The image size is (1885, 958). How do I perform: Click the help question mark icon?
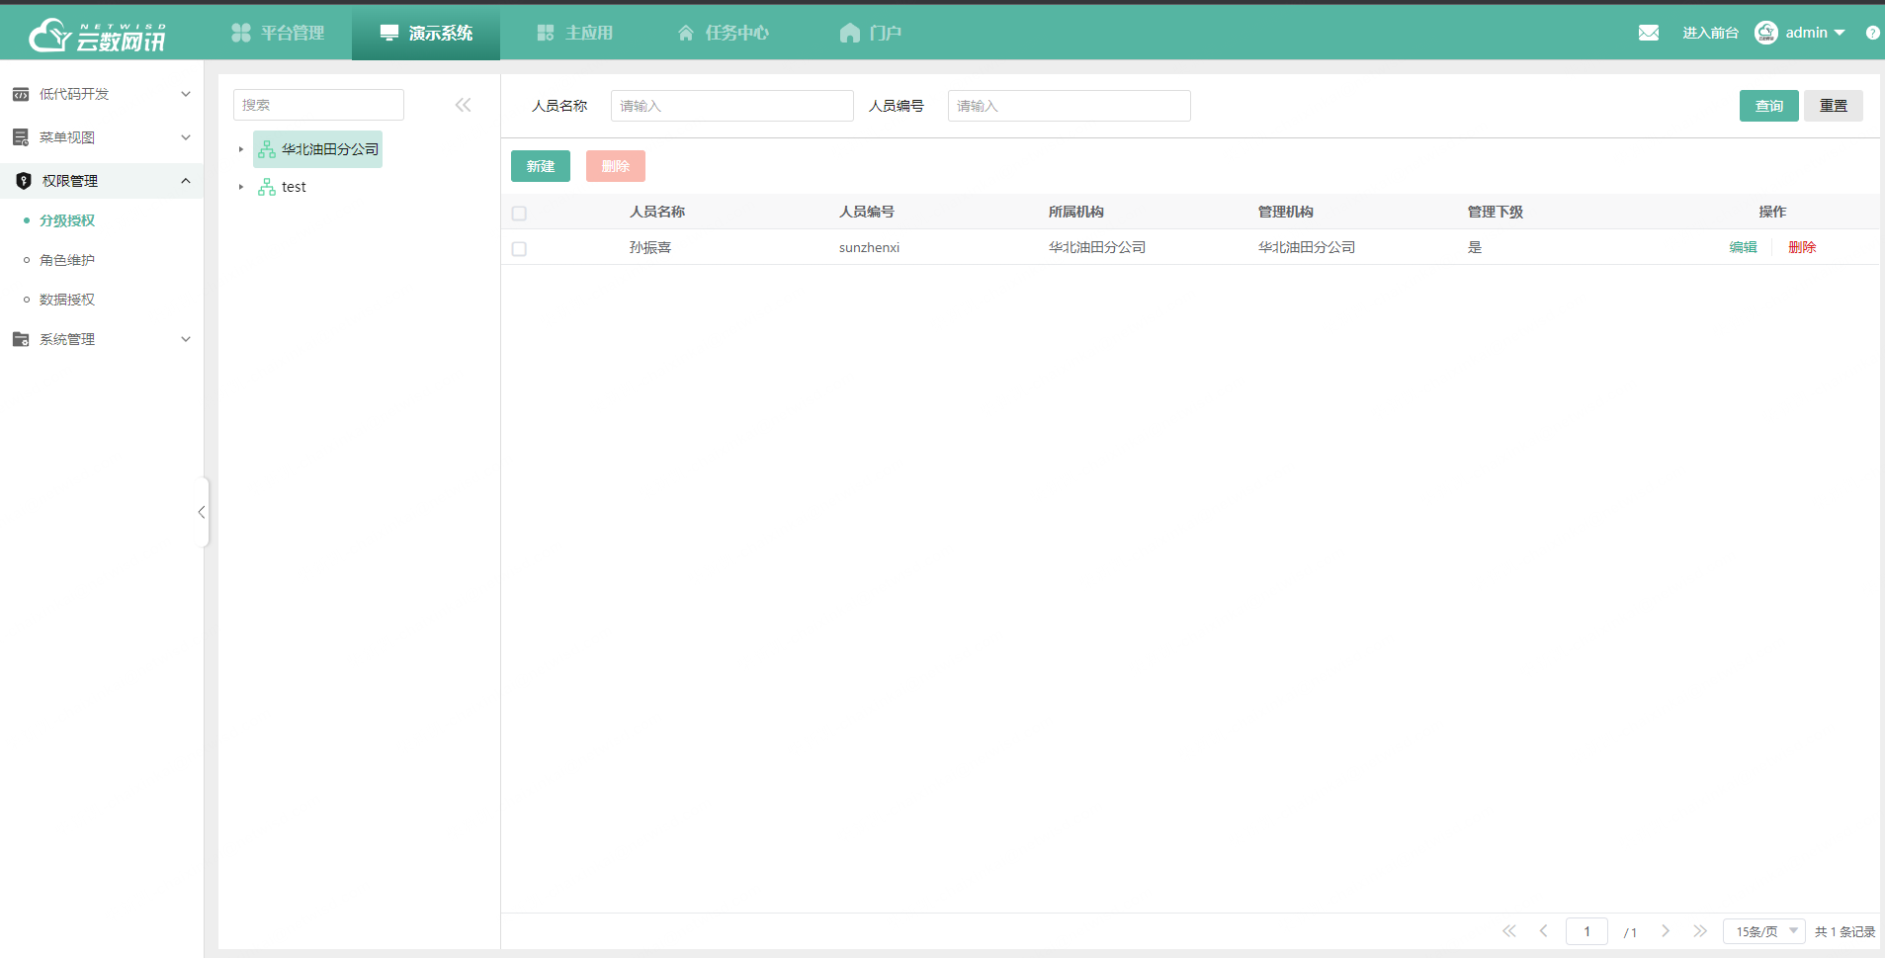click(x=1872, y=33)
